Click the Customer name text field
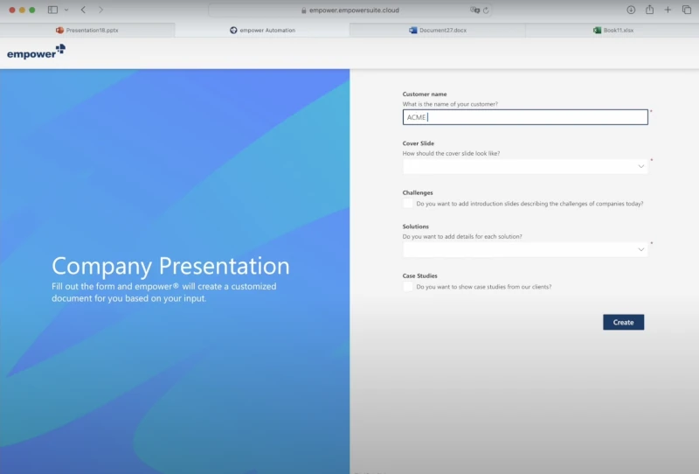Viewport: 699px width, 474px height. pyautogui.click(x=524, y=117)
